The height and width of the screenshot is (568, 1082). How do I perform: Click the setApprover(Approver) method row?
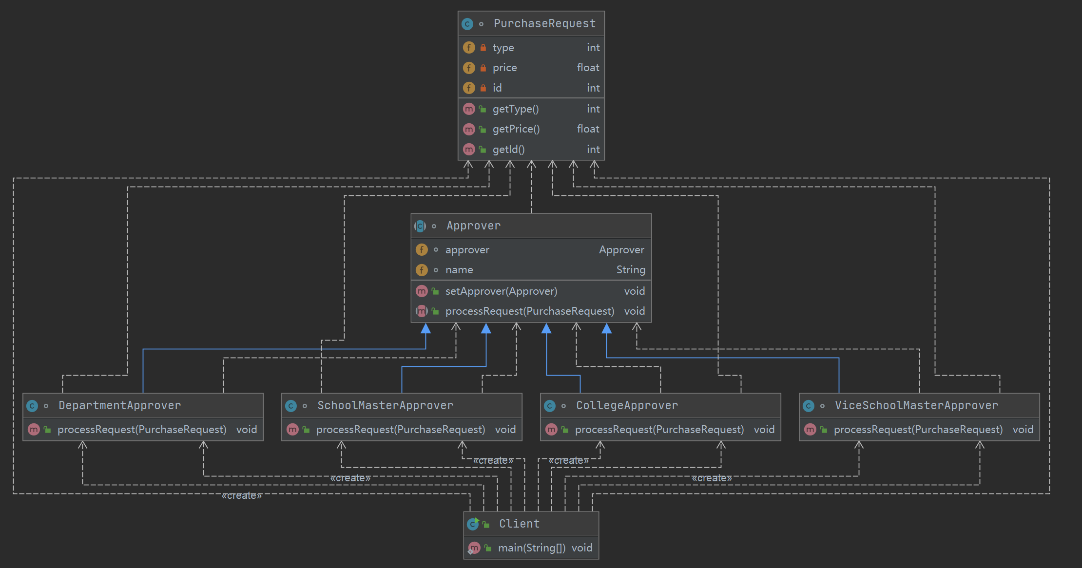(x=501, y=291)
